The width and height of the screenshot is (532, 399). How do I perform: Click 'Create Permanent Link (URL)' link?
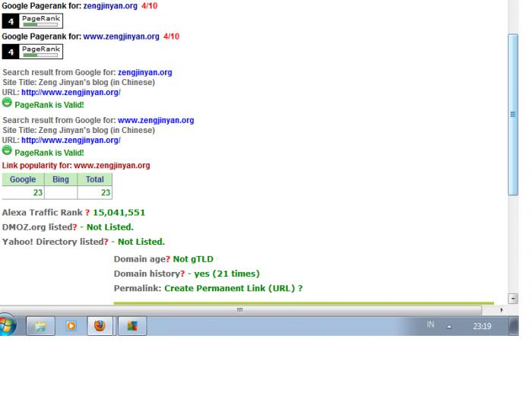click(x=230, y=288)
